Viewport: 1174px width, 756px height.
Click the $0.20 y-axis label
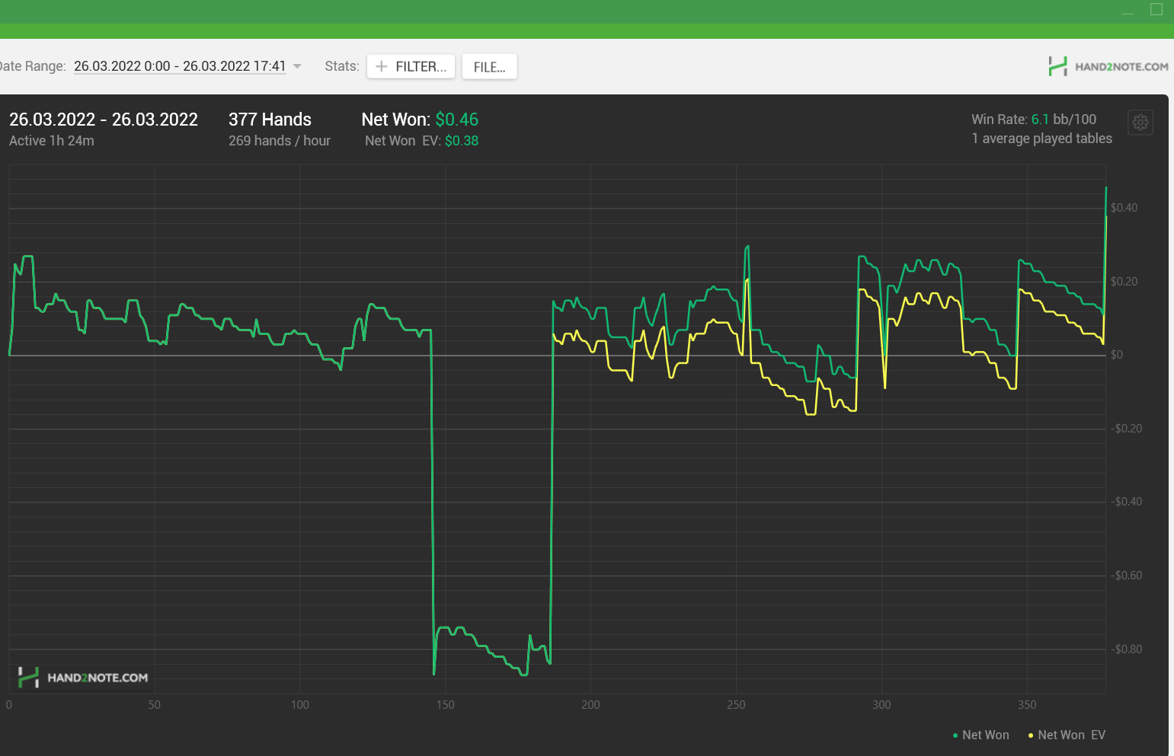coord(1124,282)
